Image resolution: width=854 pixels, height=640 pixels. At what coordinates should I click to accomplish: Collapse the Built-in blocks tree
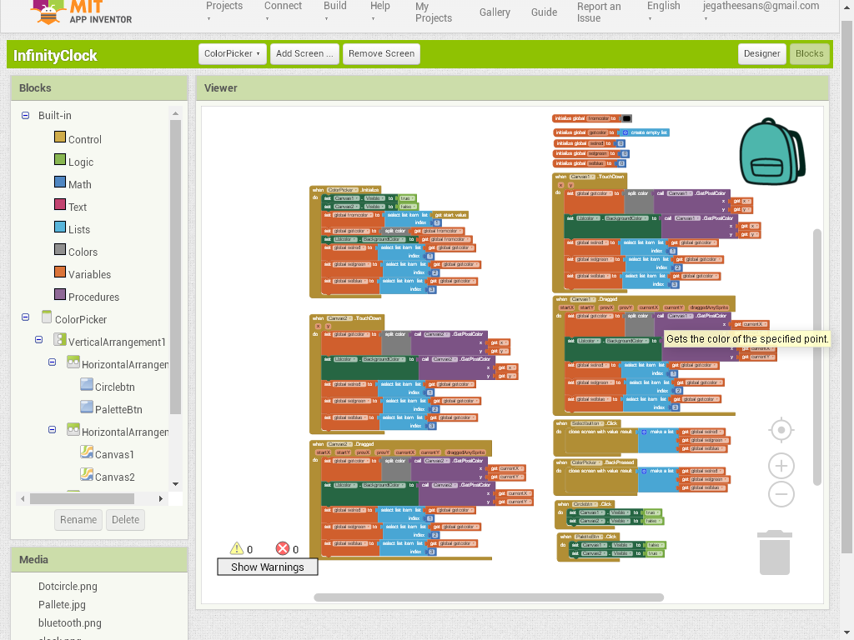[26, 115]
